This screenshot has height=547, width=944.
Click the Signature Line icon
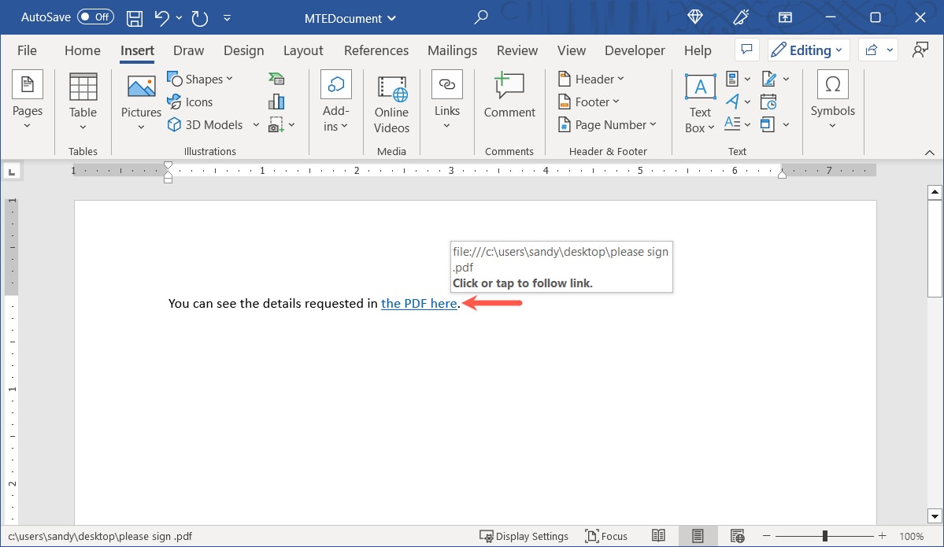tap(768, 79)
